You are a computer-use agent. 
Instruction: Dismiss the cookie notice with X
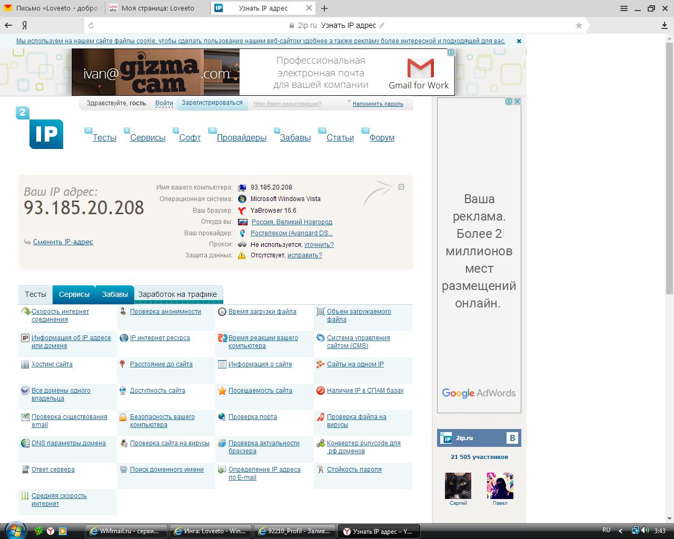pyautogui.click(x=519, y=41)
